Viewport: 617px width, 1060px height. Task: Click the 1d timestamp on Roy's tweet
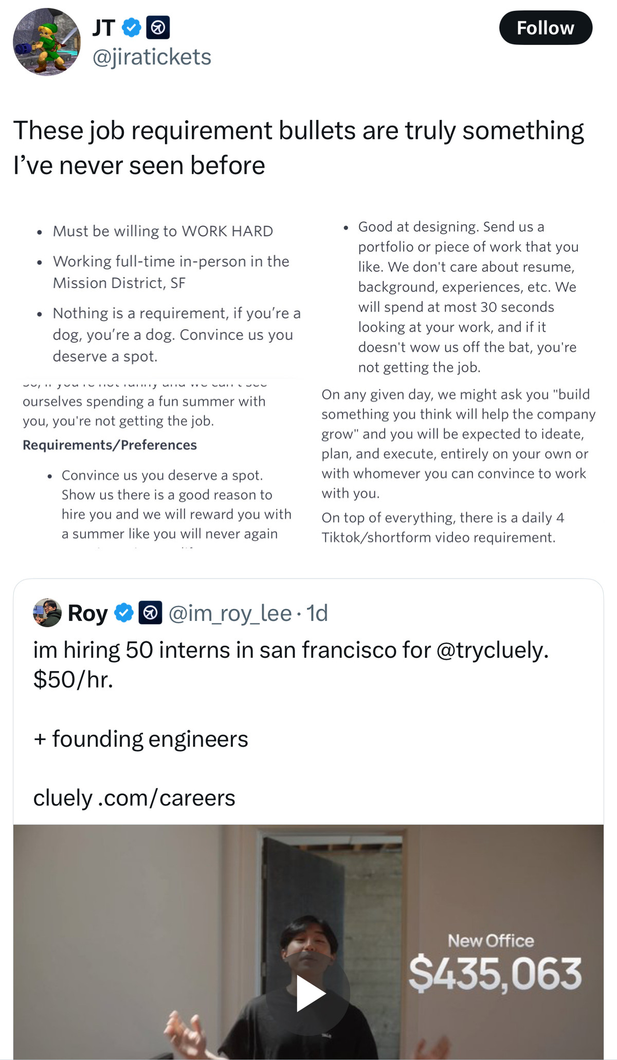tap(317, 613)
